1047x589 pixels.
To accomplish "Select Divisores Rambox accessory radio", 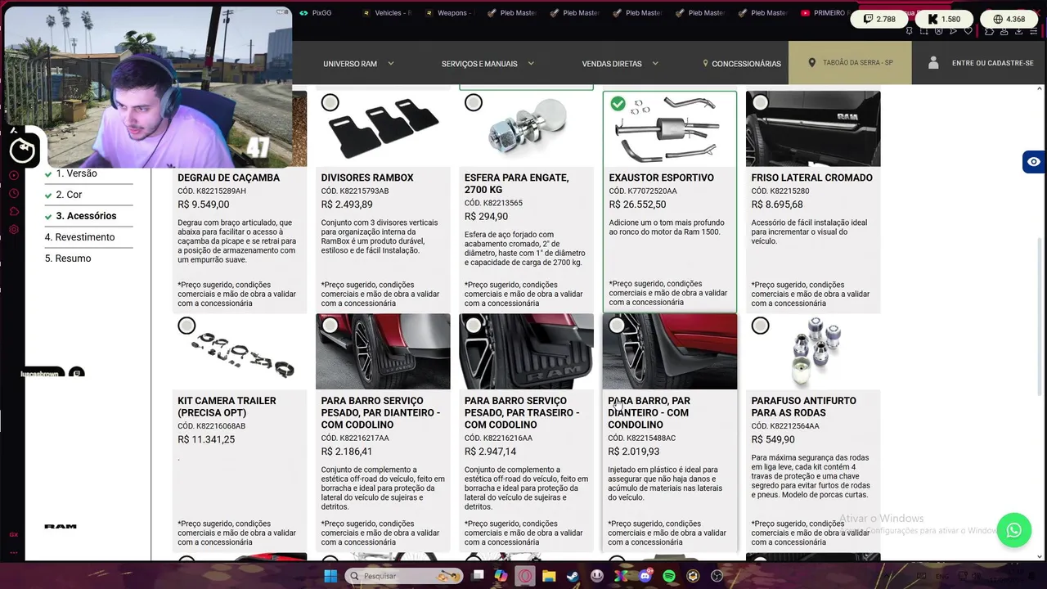I will [x=330, y=102].
